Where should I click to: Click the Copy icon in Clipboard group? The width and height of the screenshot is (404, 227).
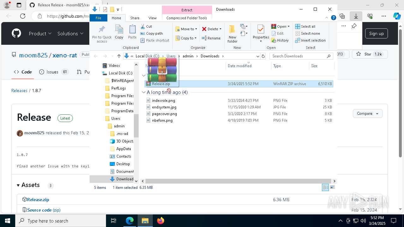coord(119,30)
